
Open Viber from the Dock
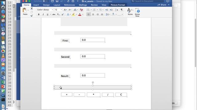pyautogui.click(x=3, y=60)
